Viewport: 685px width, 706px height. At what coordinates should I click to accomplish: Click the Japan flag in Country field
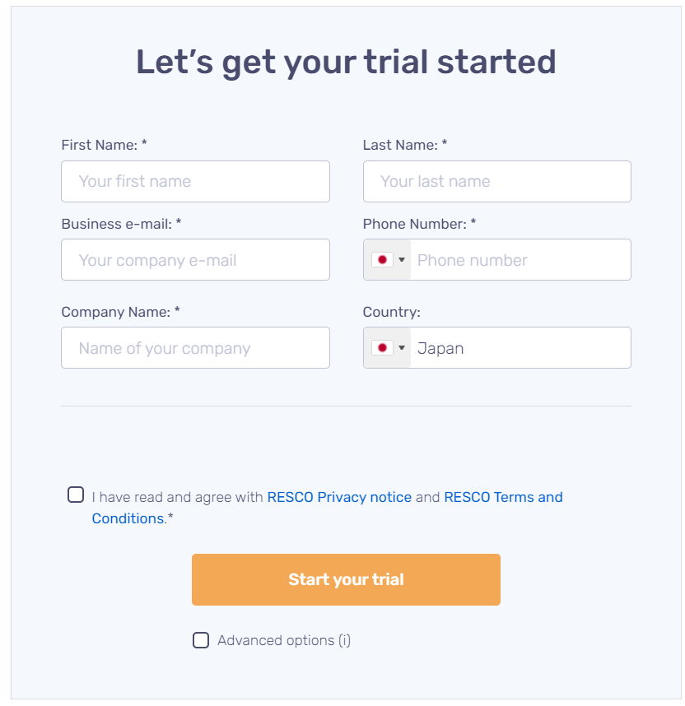click(x=381, y=348)
